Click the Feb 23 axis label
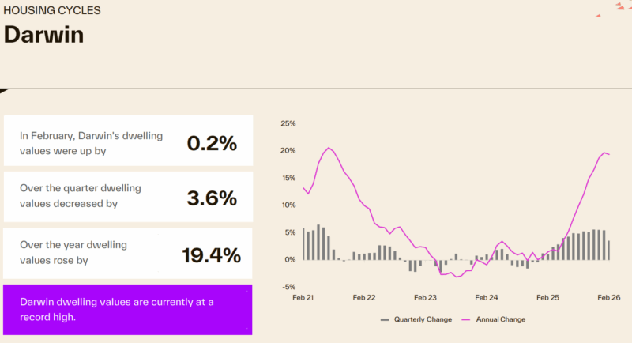Viewport: 632px width, 343px height. pyautogui.click(x=426, y=298)
